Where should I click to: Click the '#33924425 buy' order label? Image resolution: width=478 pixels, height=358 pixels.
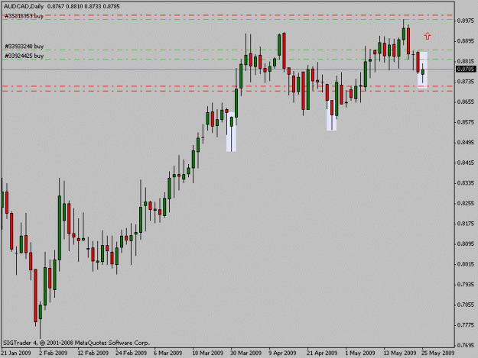click(x=24, y=56)
